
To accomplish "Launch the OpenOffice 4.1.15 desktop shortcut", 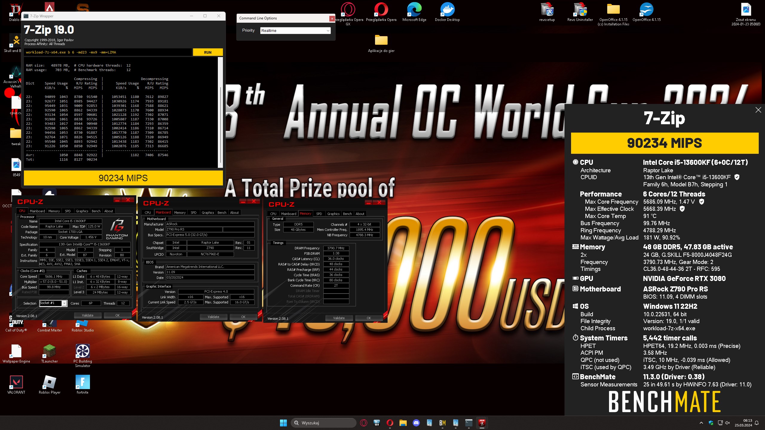I will point(646,12).
